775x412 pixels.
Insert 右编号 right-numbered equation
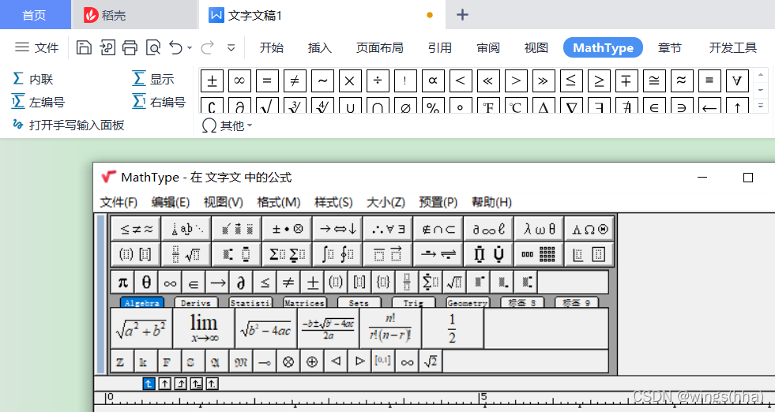point(159,102)
